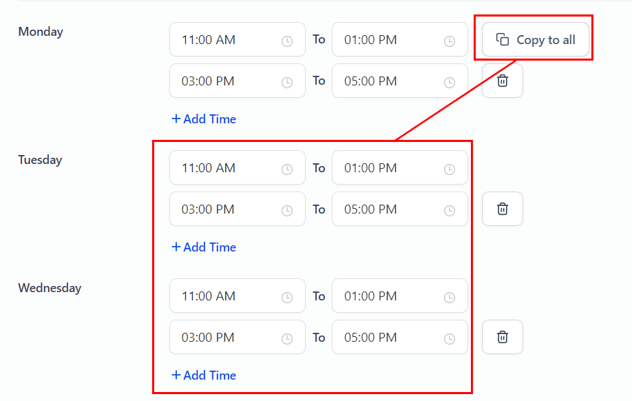The image size is (632, 401).
Task: Edit Tuesday 01:00 PM end time field
Action: pos(386,168)
